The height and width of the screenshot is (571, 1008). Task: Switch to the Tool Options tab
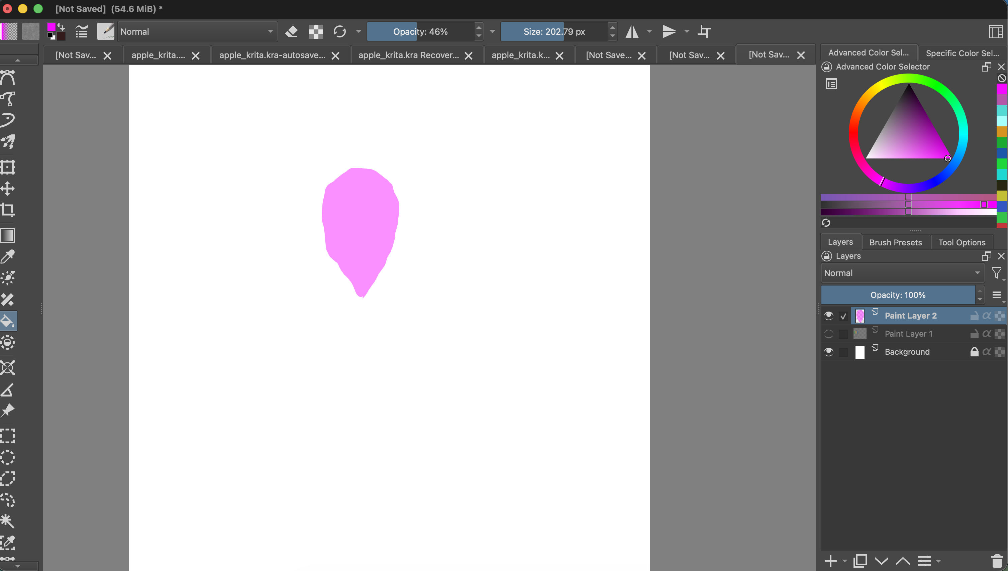(962, 242)
